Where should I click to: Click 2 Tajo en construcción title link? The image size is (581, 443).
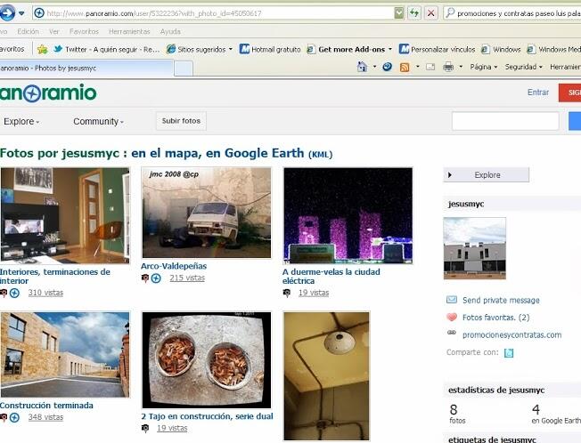coord(207,416)
